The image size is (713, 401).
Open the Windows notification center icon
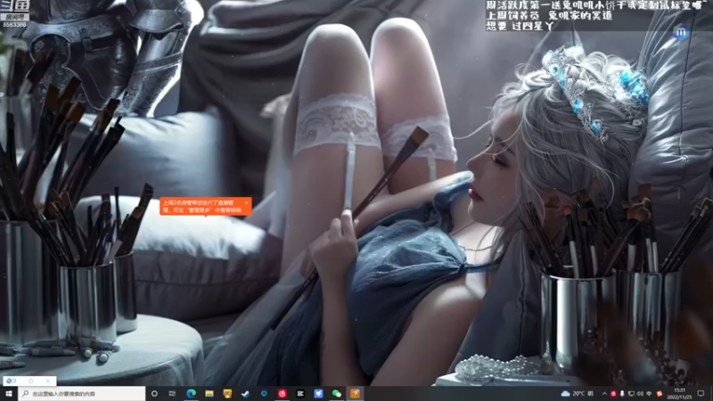[x=701, y=393]
